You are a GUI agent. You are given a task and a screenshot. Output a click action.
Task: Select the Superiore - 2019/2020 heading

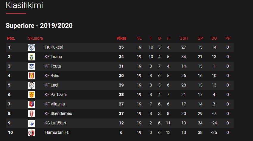point(39,25)
